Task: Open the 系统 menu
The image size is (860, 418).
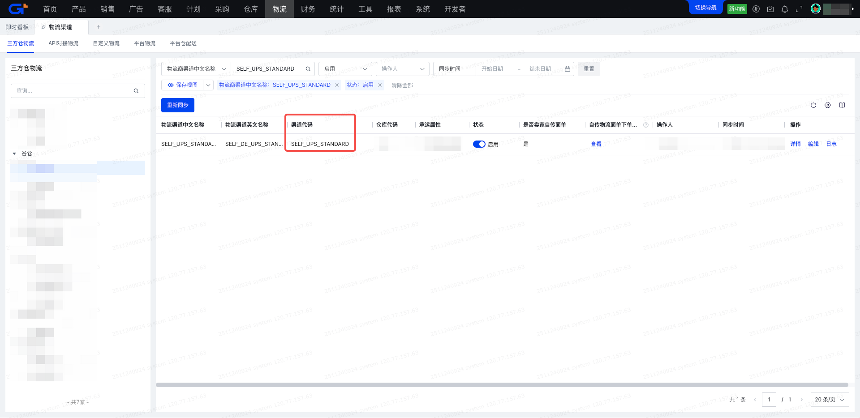Action: 423,9
